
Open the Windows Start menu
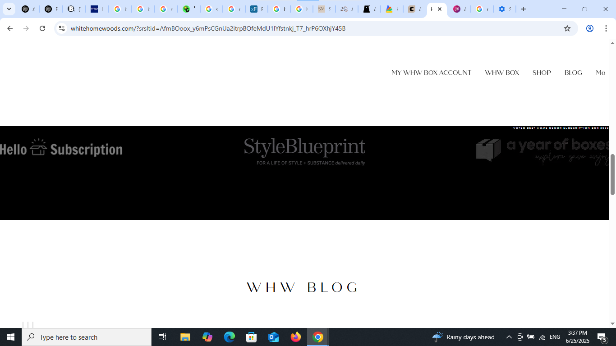(x=11, y=337)
